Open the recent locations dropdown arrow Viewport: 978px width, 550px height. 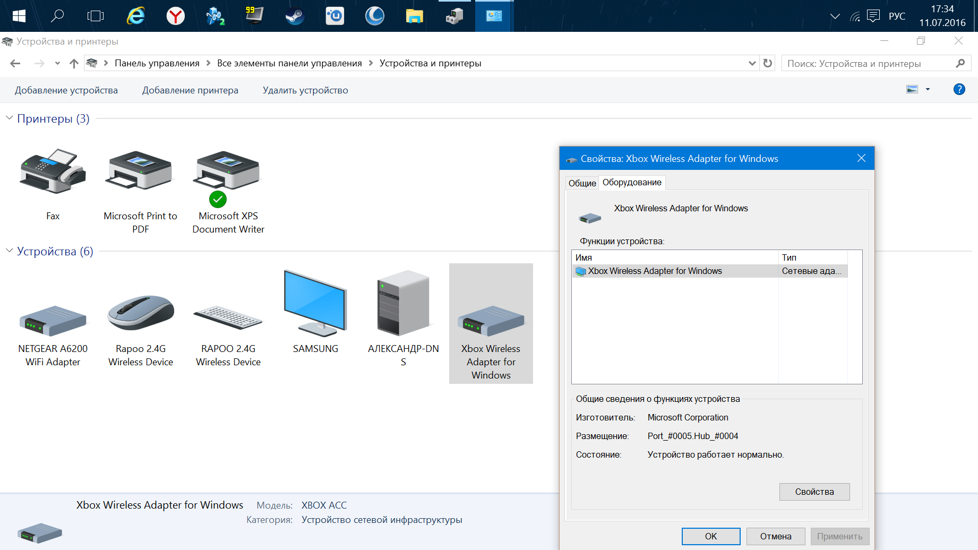coord(57,63)
